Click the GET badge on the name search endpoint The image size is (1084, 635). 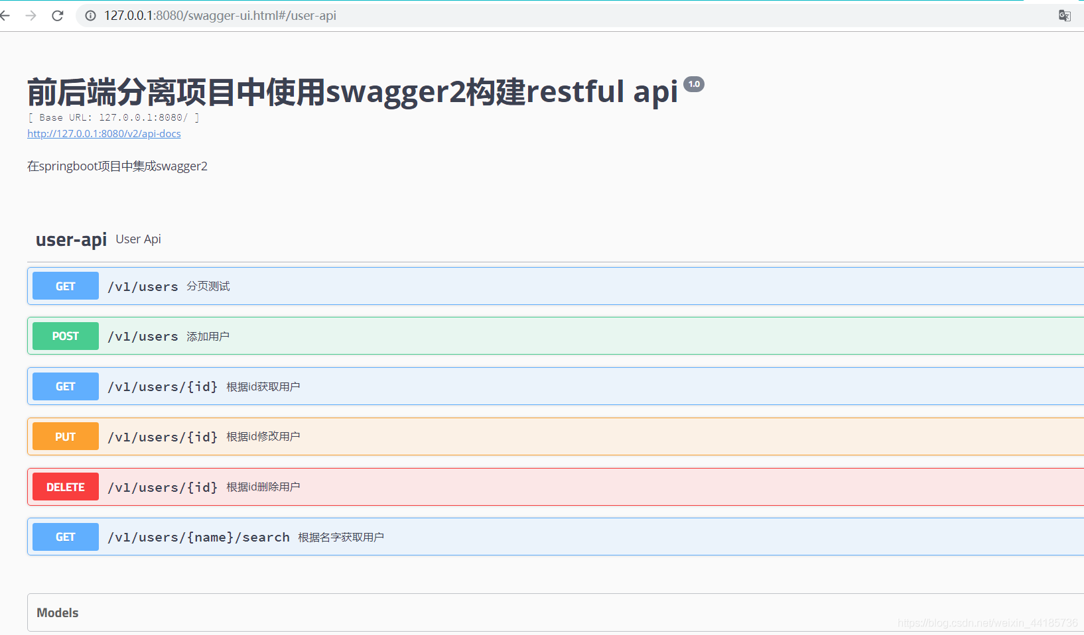[x=65, y=537]
